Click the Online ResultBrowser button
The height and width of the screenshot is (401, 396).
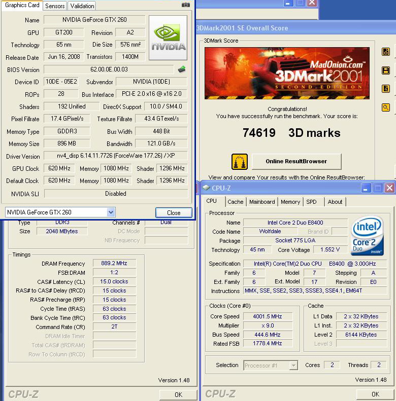296,161
